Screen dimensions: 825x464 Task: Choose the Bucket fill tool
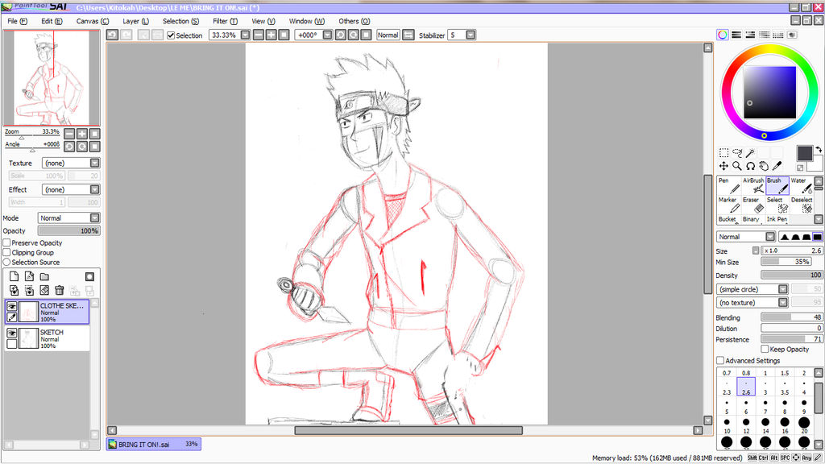(x=727, y=220)
